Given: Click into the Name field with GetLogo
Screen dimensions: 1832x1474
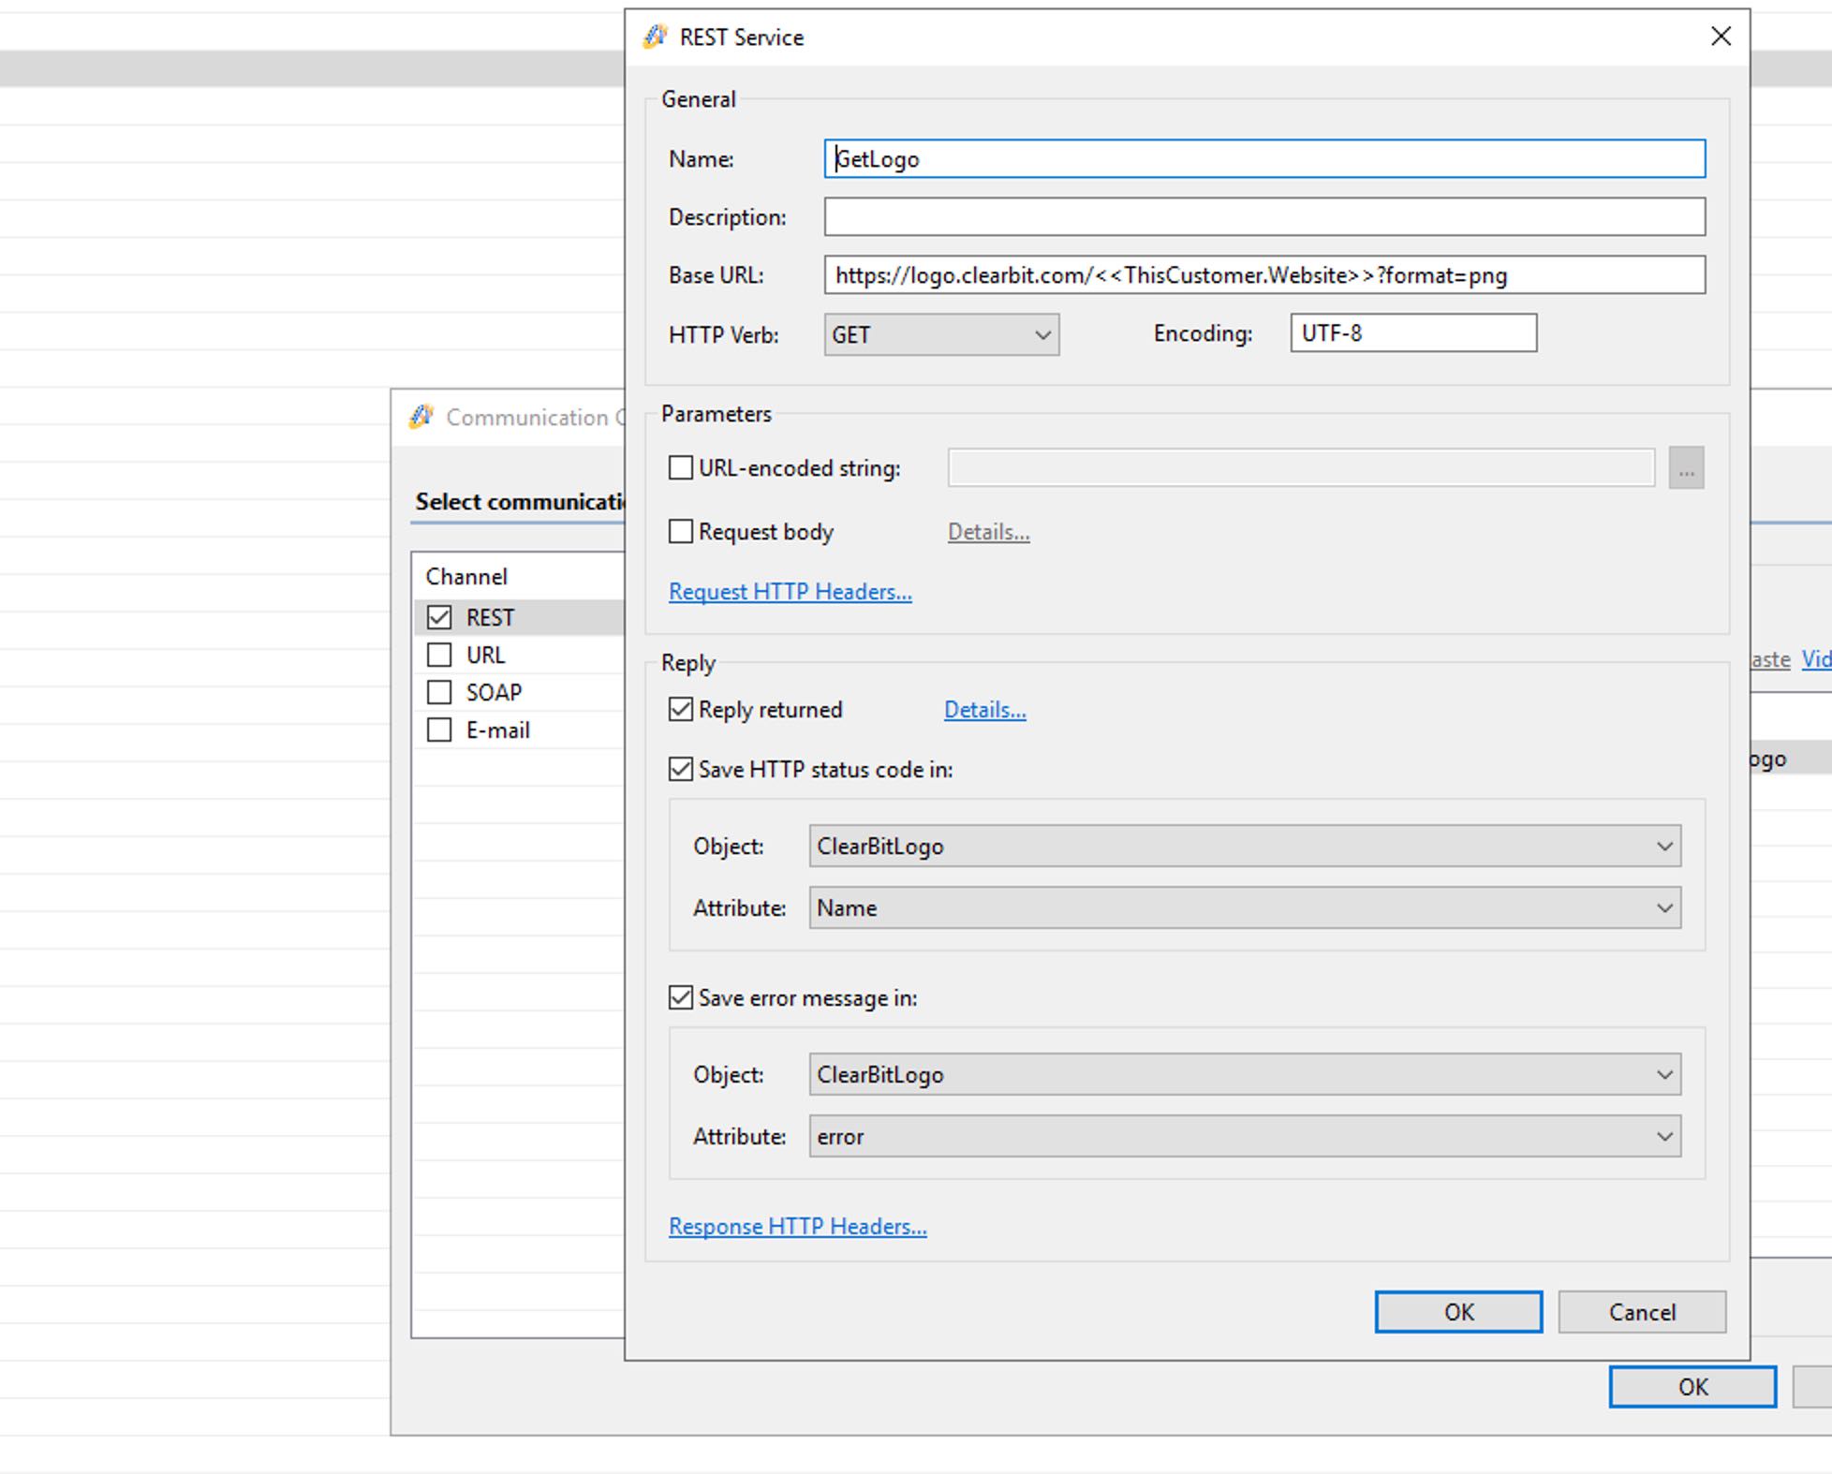Looking at the screenshot, I should pyautogui.click(x=1264, y=158).
